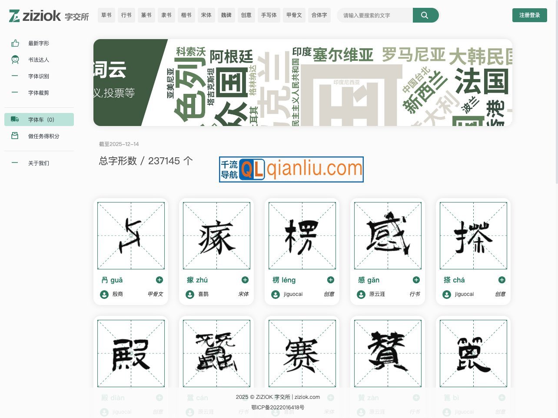Viewport: 558px width, 418px height.
Task: Click the plus icon on 丹 guǎ card
Action: (x=159, y=280)
